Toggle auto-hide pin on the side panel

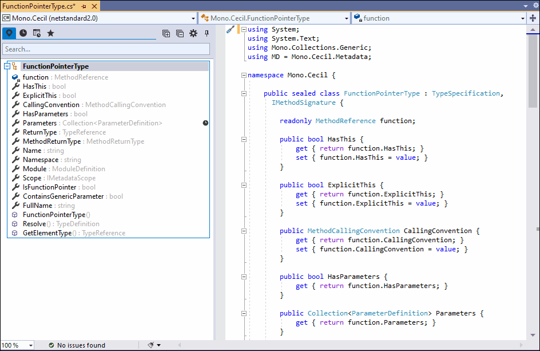coord(207,33)
